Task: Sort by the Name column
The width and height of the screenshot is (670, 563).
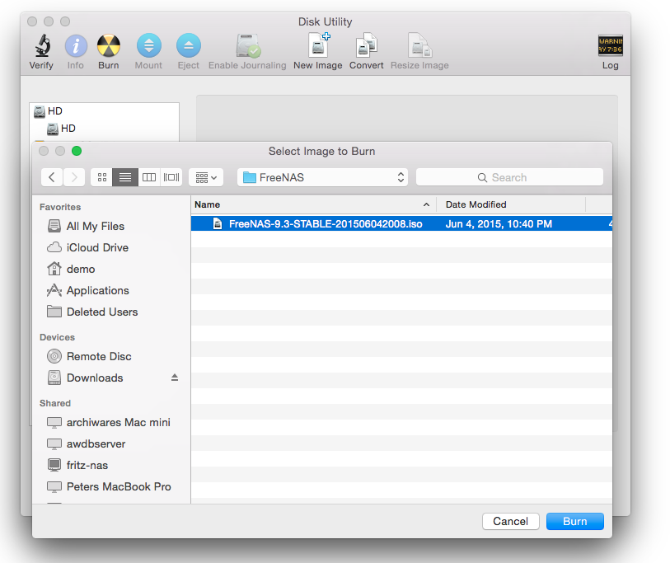Action: coord(313,204)
